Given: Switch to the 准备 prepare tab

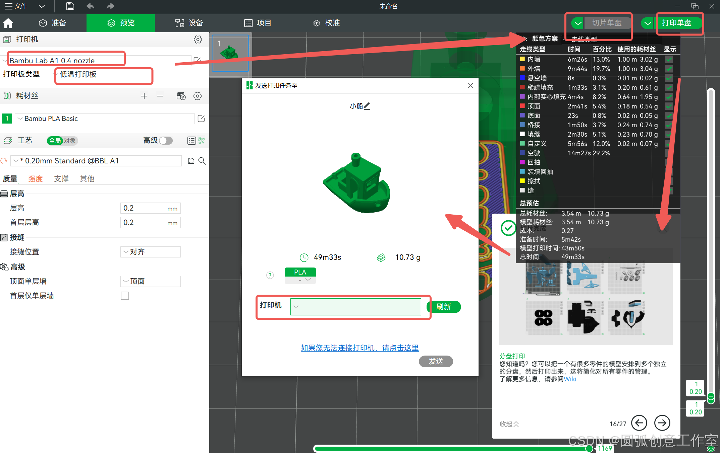Looking at the screenshot, I should (53, 23).
